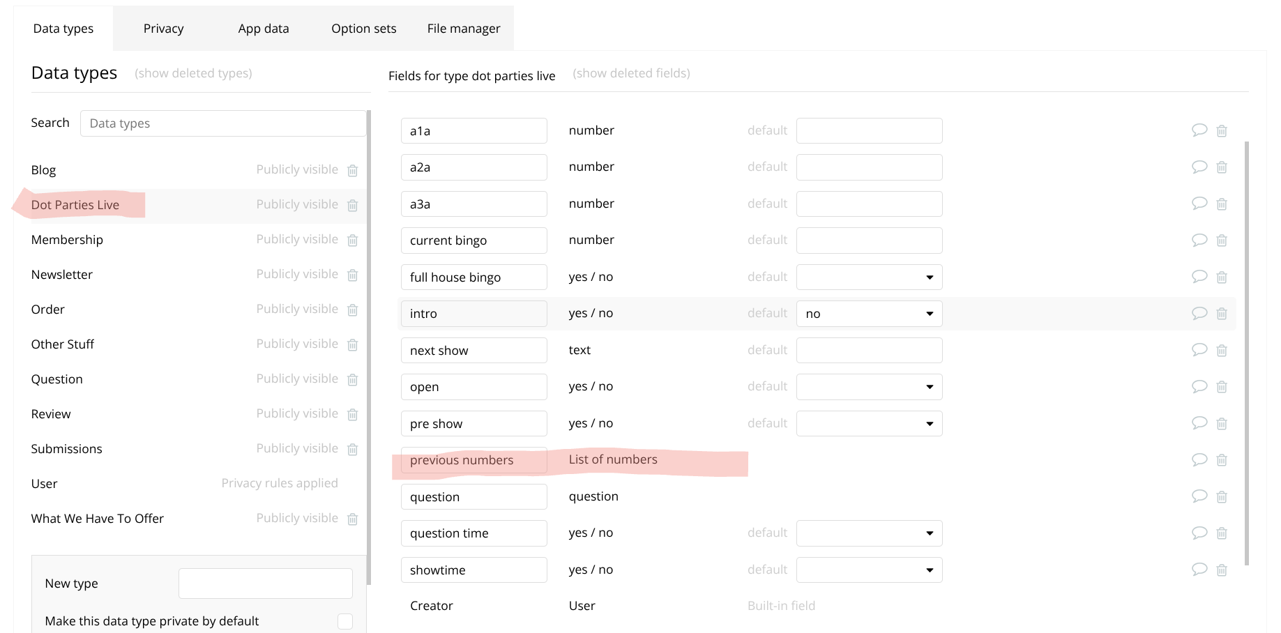Click comment icon on next show row

pos(1199,350)
